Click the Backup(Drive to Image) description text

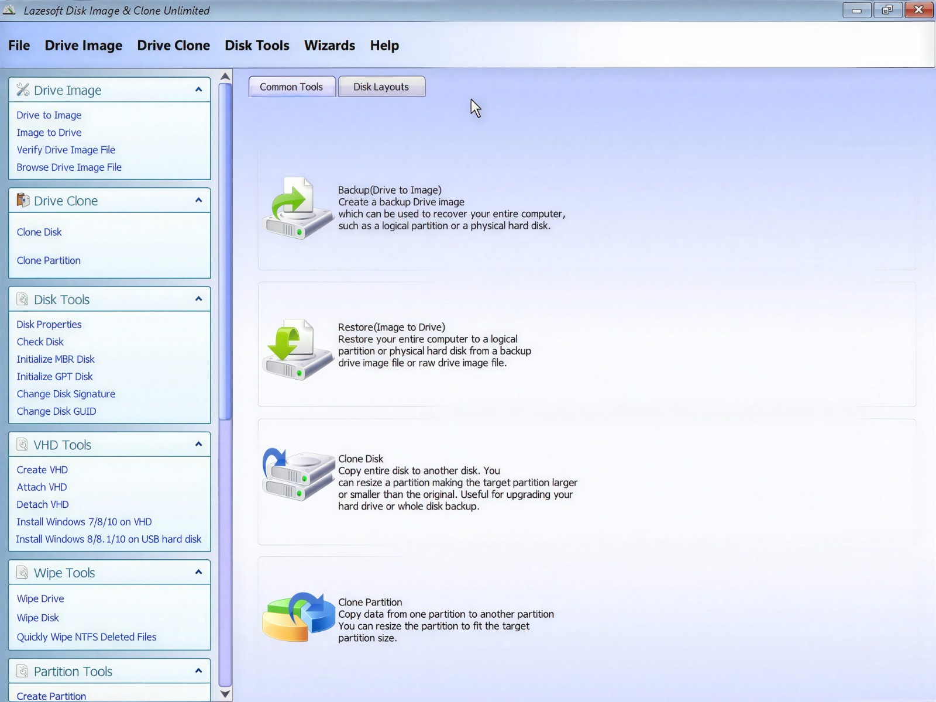coord(452,208)
